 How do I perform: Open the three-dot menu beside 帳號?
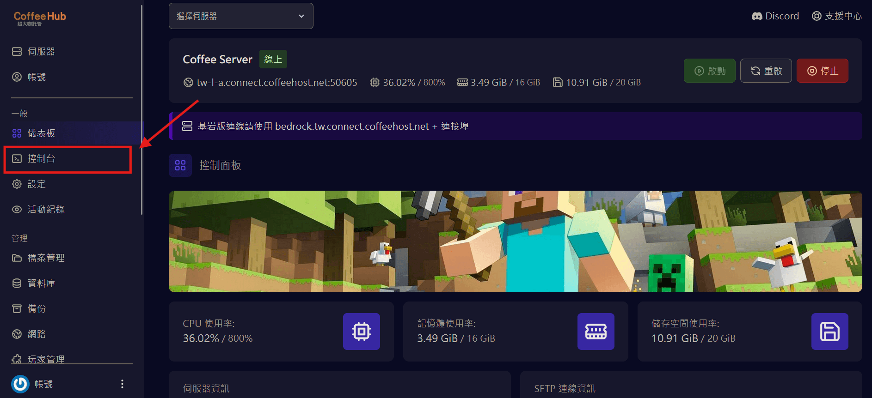[x=122, y=384]
